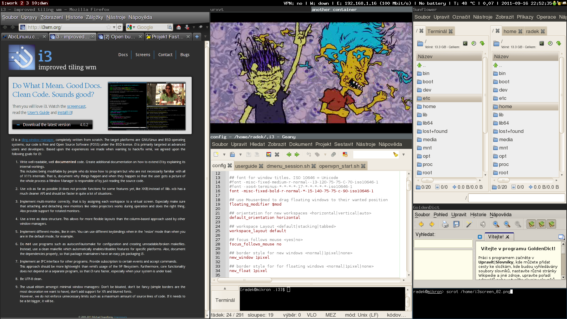567x319 pixels.
Task: Print article in GoldenDict
Action: pos(445,224)
